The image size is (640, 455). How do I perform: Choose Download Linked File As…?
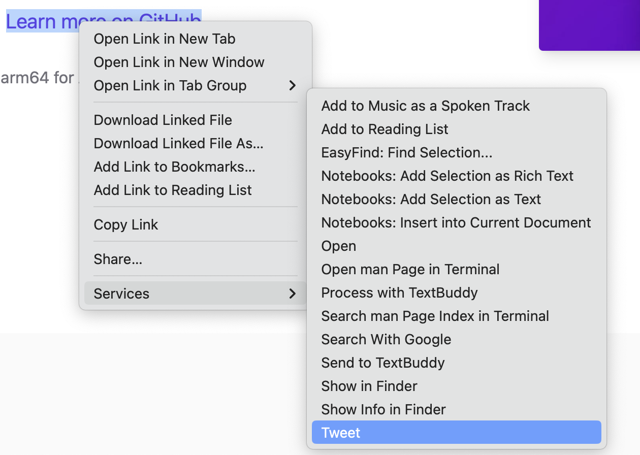click(x=178, y=143)
